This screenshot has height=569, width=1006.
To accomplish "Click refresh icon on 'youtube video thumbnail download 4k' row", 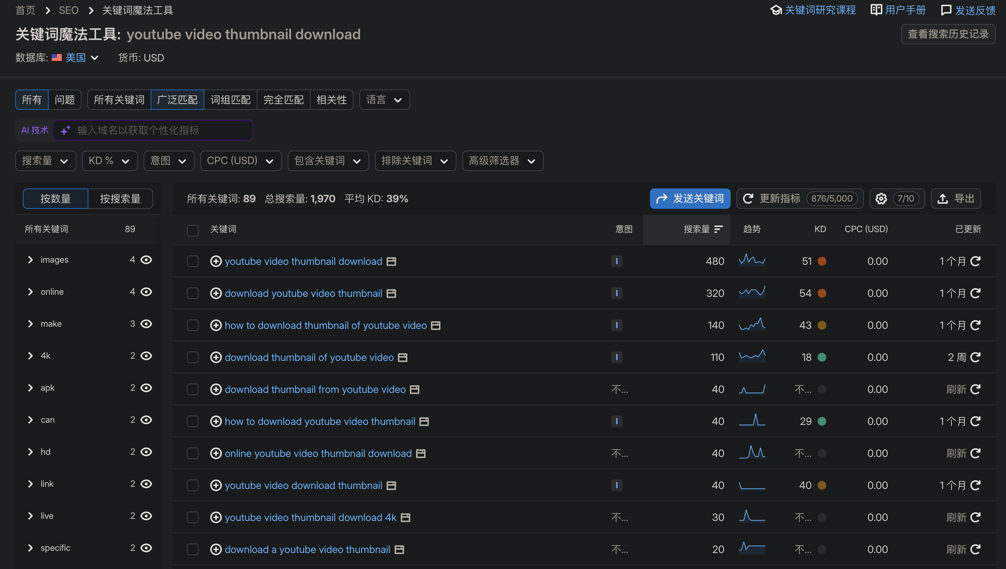I will tap(975, 517).
